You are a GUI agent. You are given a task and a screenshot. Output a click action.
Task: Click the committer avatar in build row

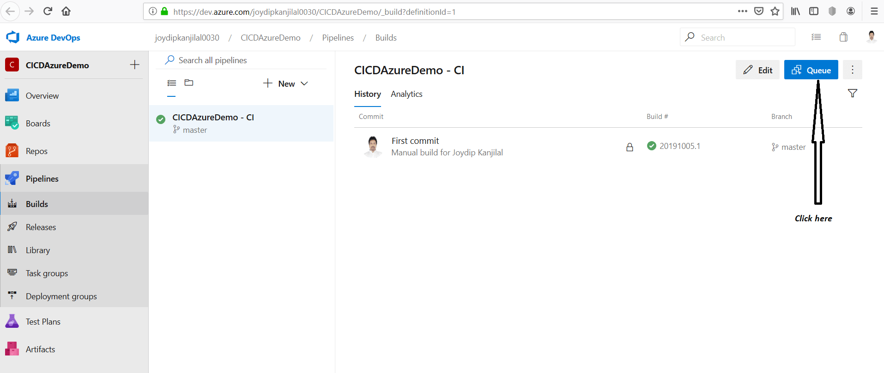(x=373, y=147)
